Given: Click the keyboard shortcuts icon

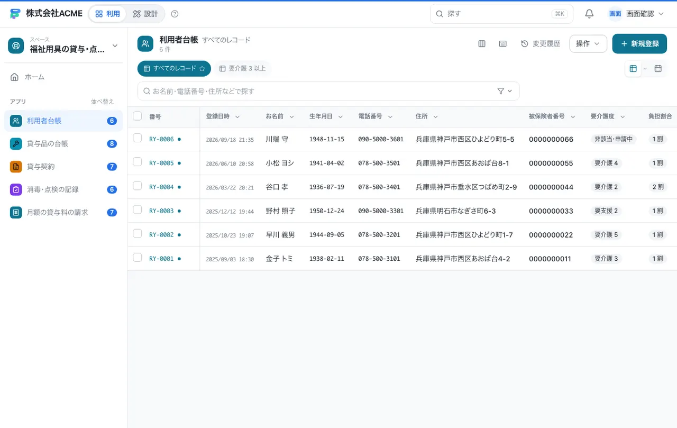Looking at the screenshot, I should pyautogui.click(x=503, y=44).
